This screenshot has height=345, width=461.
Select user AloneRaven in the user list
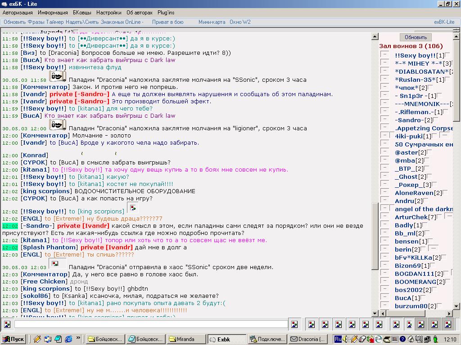(414, 193)
